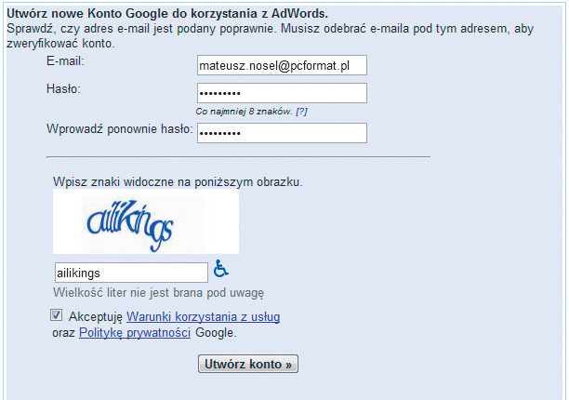The image size is (569, 400).
Task: Click the Wpisz znaki widoczne instruction text
Action: 178,181
